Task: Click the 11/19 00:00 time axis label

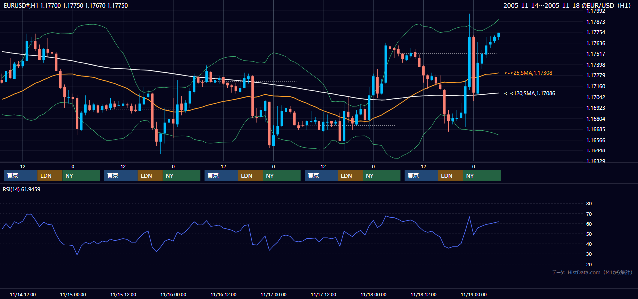Action: tap(474, 294)
